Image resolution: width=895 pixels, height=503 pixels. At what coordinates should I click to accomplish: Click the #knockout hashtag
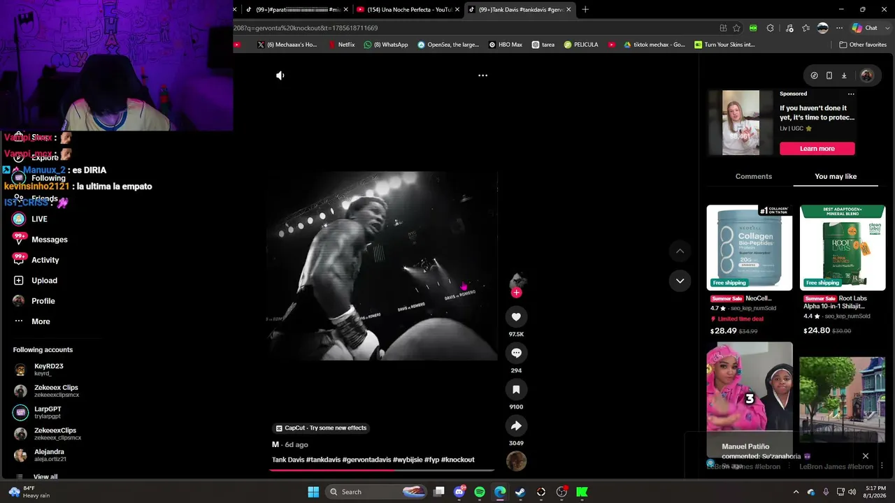[x=457, y=460]
